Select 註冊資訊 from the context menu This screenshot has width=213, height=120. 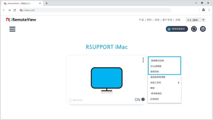click(154, 99)
